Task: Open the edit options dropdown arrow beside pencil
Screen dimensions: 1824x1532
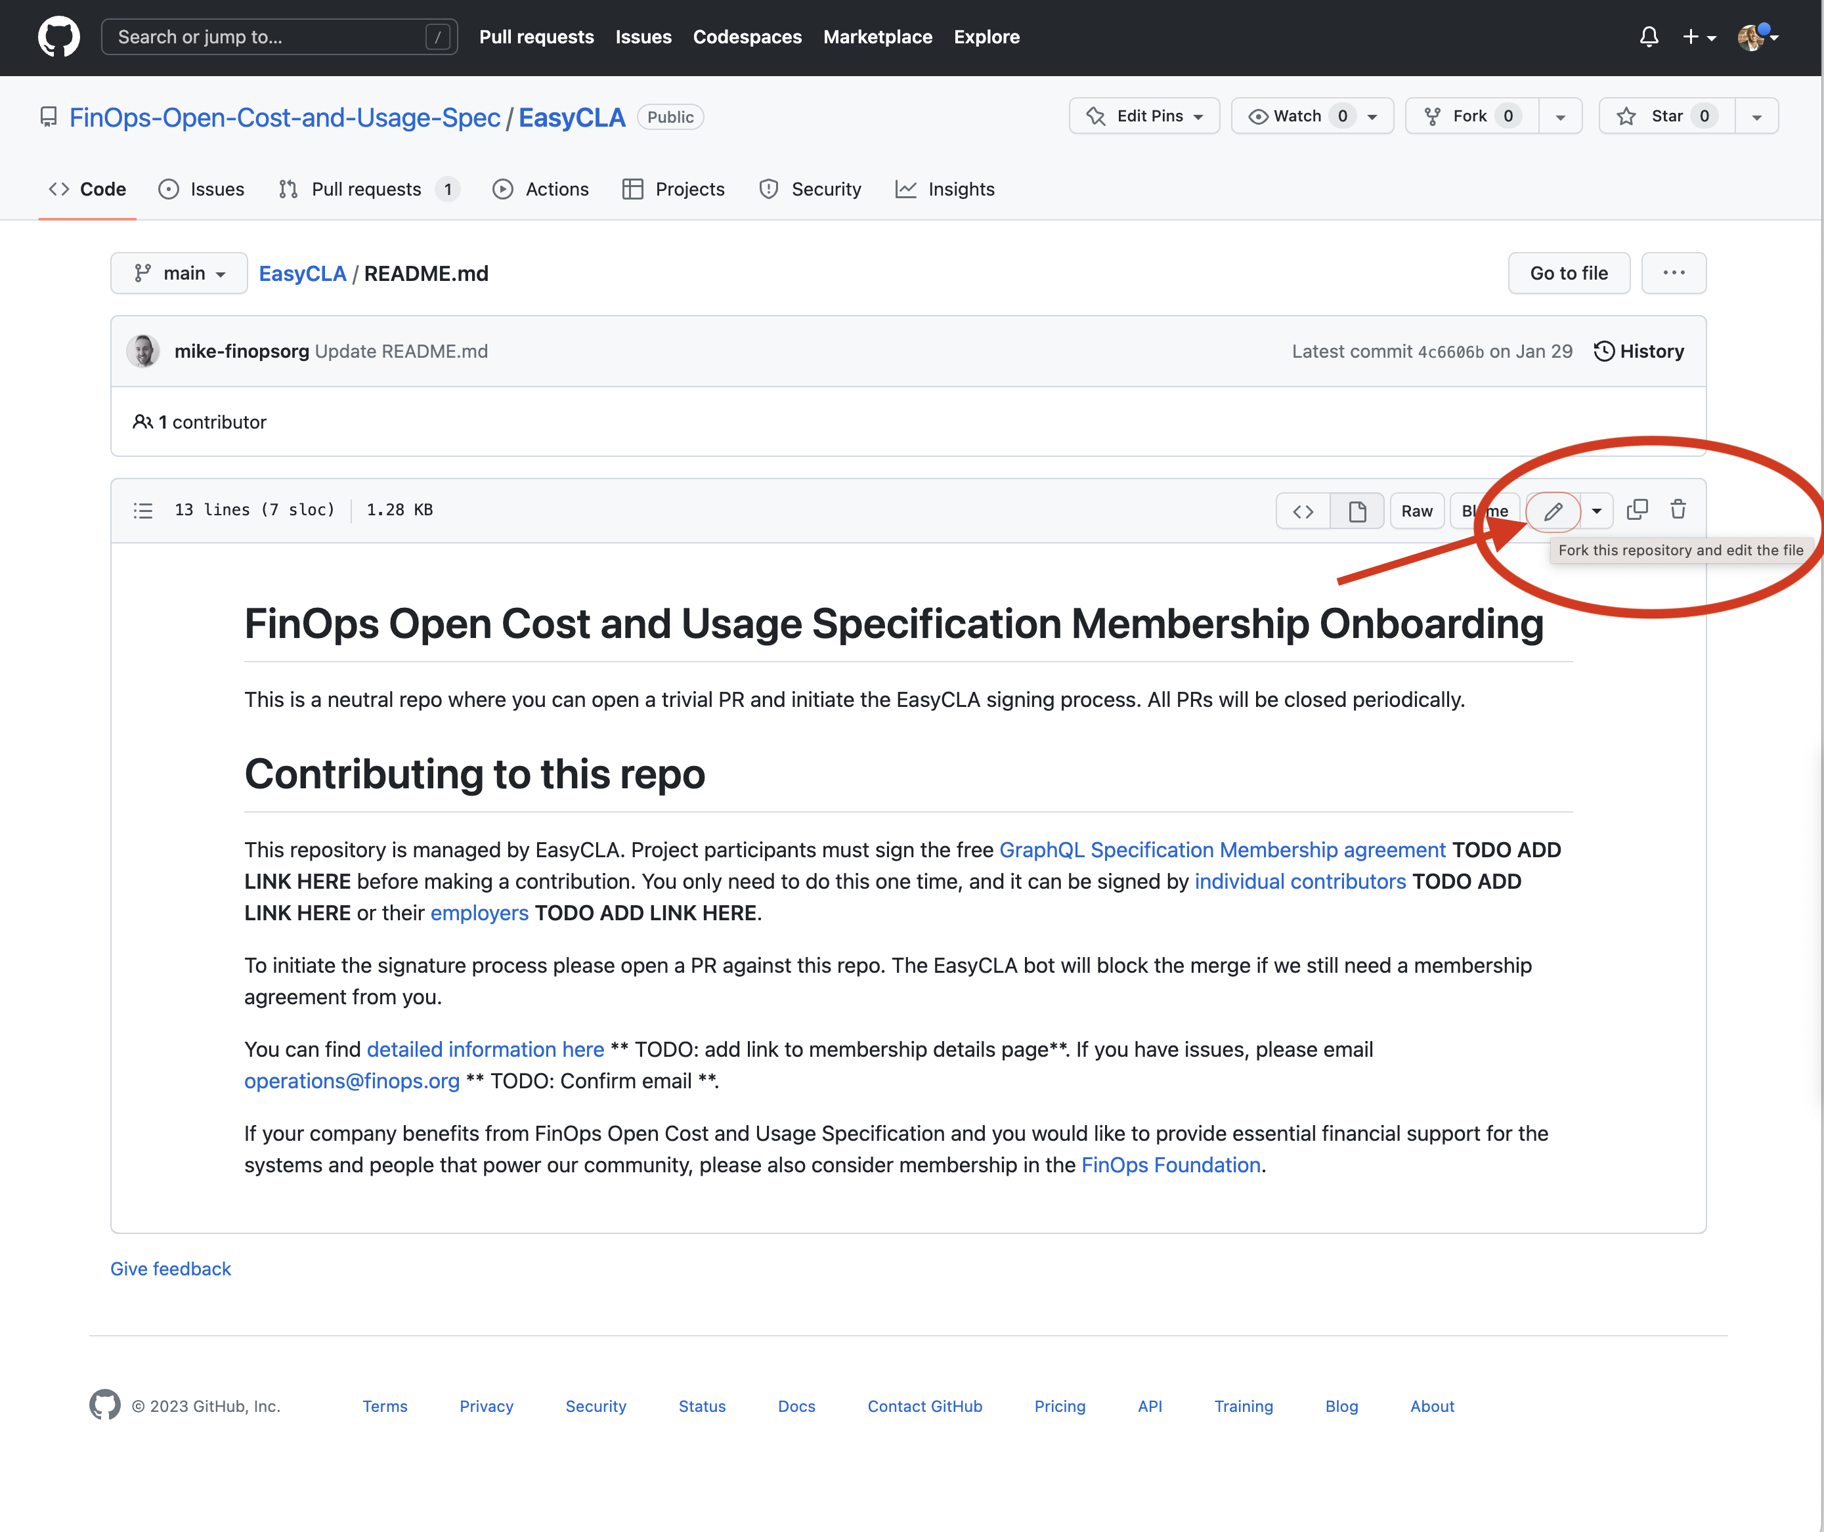Action: (x=1596, y=511)
